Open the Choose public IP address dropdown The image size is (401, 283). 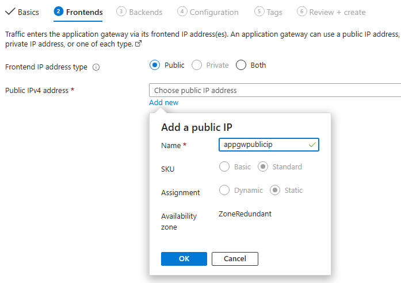[x=275, y=90]
